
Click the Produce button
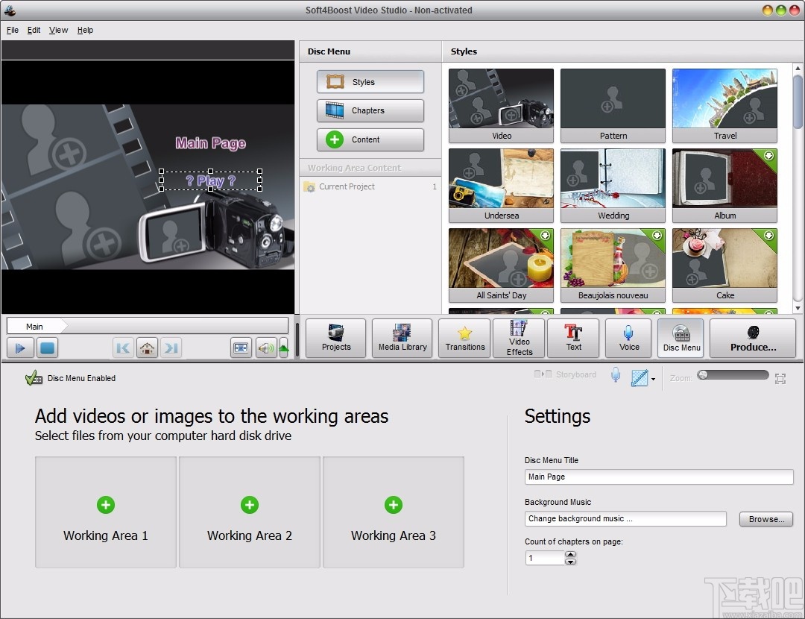tap(753, 338)
